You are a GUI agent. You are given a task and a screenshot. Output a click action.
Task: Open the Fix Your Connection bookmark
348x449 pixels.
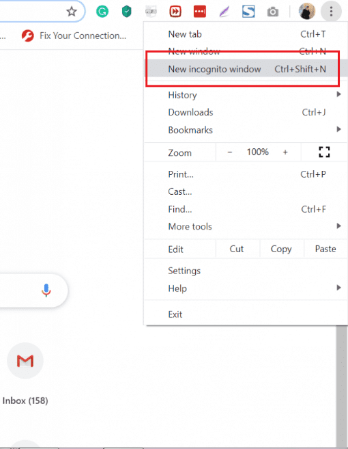pyautogui.click(x=74, y=36)
